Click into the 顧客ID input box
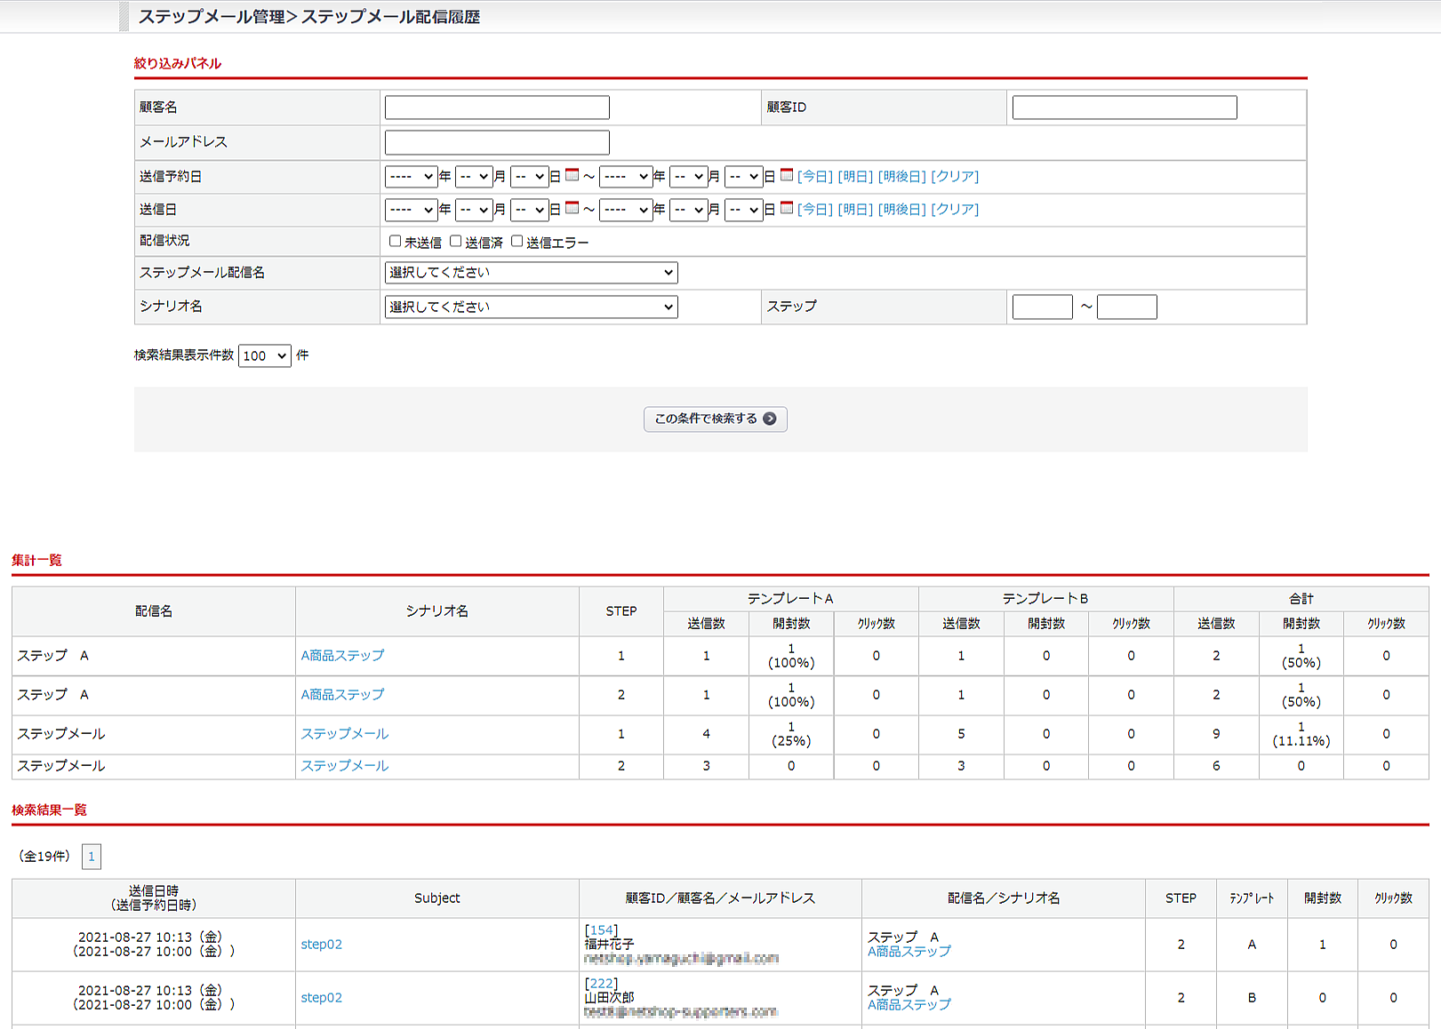Viewport: 1441px width, 1029px height. 1124,108
